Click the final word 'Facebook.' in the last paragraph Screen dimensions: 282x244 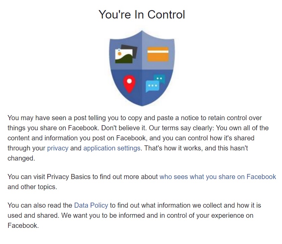click(23, 225)
